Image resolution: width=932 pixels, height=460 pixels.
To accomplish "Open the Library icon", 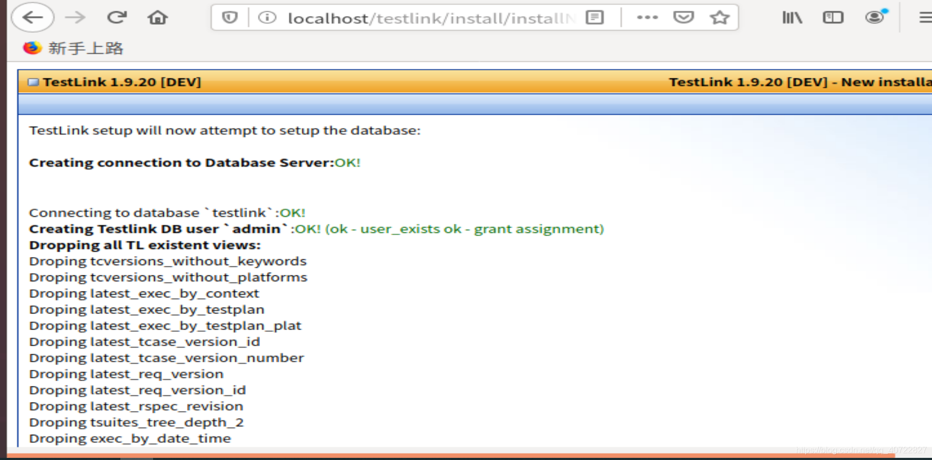I will coord(792,18).
